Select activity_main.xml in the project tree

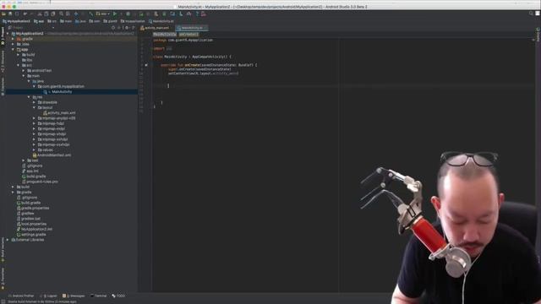(x=58, y=112)
